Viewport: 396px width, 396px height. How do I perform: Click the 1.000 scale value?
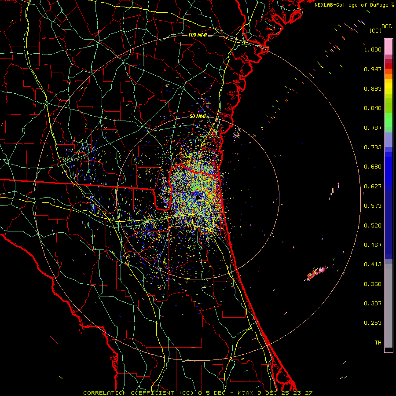373,49
